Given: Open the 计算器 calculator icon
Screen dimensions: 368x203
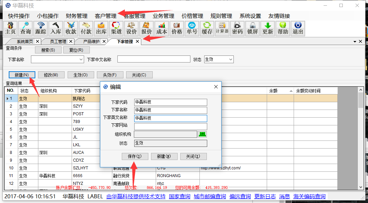Looking at the screenshot, I should coord(222,28).
